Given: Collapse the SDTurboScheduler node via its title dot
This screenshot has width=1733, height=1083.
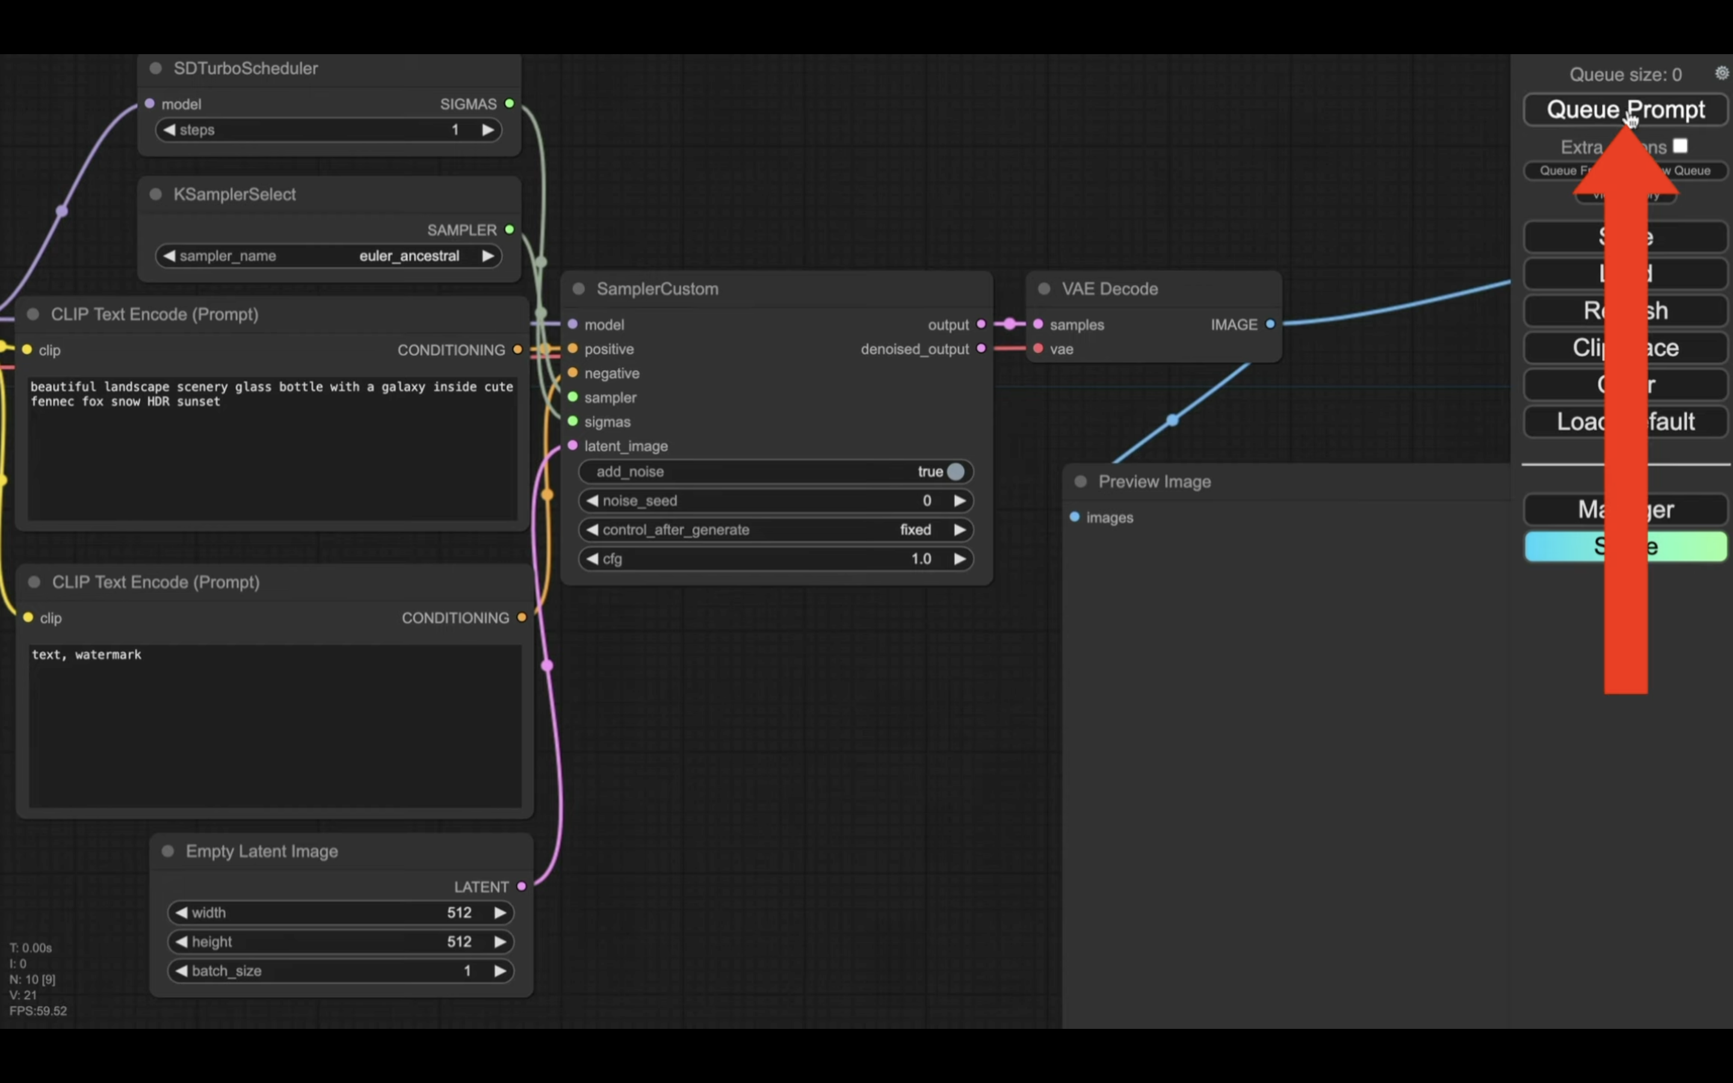Looking at the screenshot, I should point(155,69).
